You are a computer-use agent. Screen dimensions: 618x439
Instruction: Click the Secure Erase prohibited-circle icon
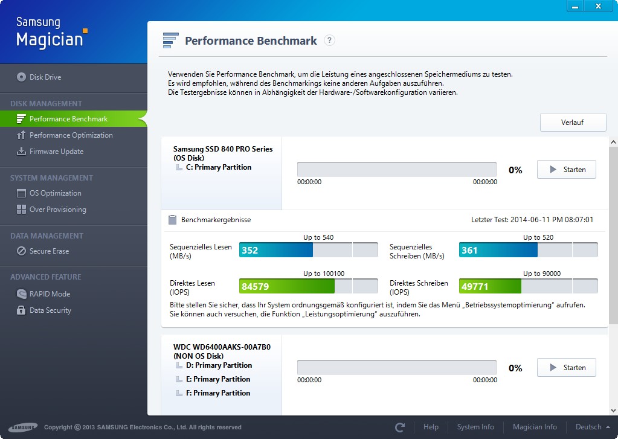pyautogui.click(x=21, y=251)
